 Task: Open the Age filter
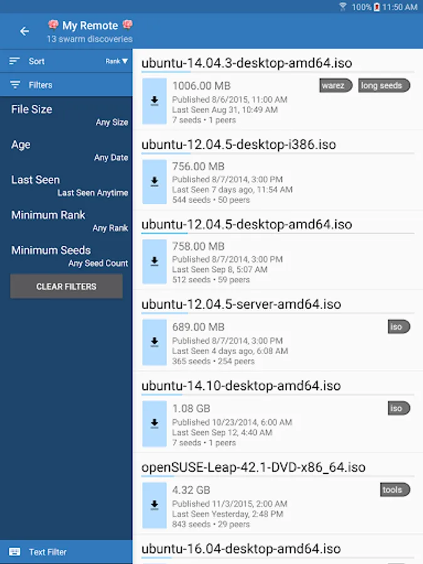click(x=66, y=150)
